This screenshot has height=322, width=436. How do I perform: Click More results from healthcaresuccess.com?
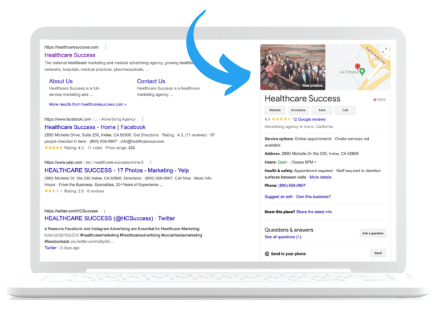(88, 104)
